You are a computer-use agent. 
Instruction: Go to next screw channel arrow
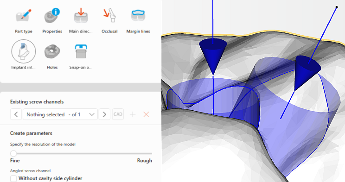[x=104, y=114]
